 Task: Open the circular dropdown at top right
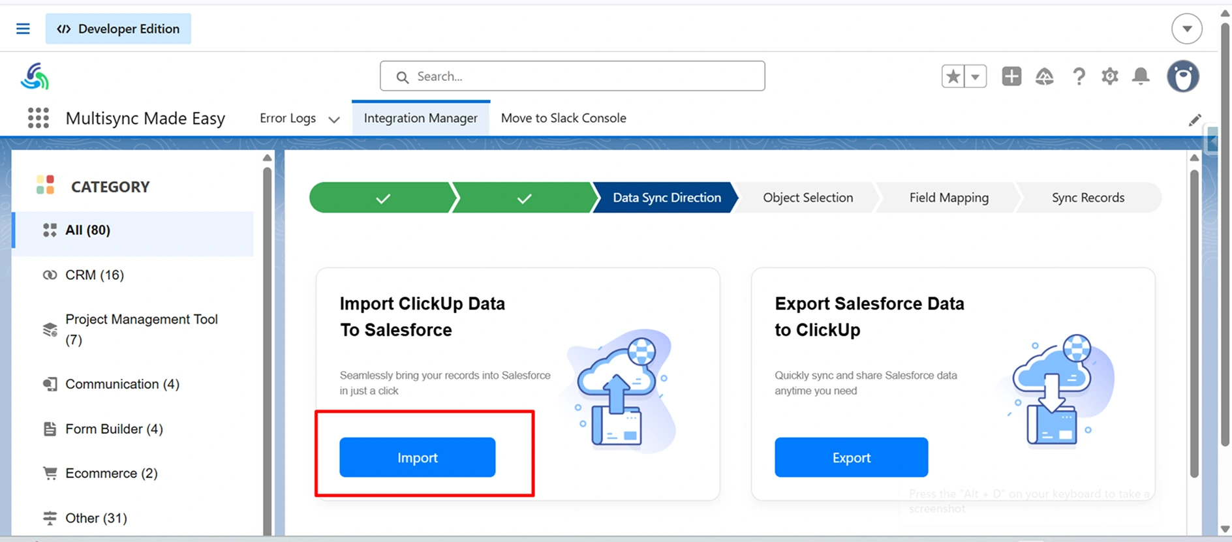(x=1186, y=29)
